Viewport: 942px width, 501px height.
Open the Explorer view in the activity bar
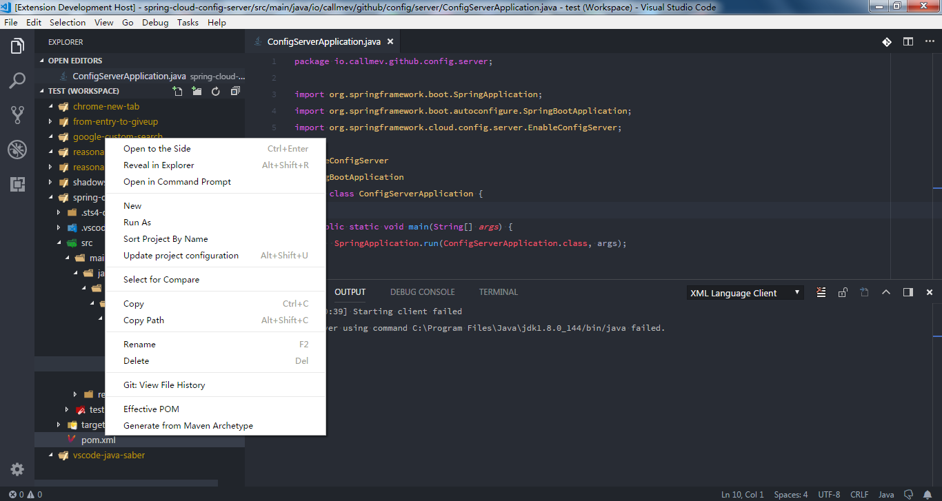(17, 46)
